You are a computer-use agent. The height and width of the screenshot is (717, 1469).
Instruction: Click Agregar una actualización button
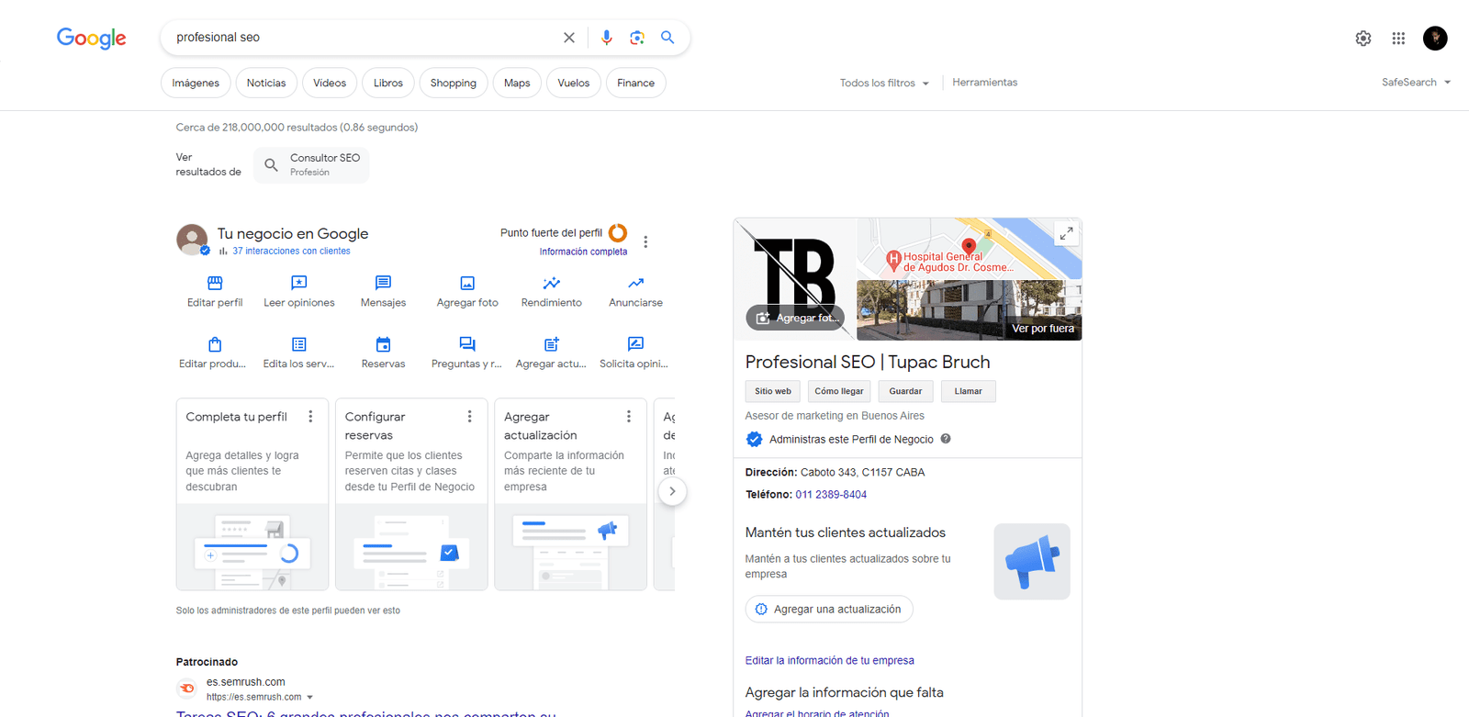[x=829, y=609]
